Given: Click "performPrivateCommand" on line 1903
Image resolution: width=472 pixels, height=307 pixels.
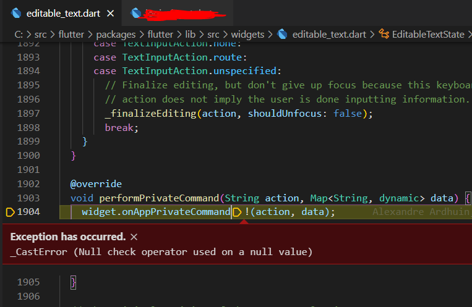Looking at the screenshot, I should coord(159,198).
